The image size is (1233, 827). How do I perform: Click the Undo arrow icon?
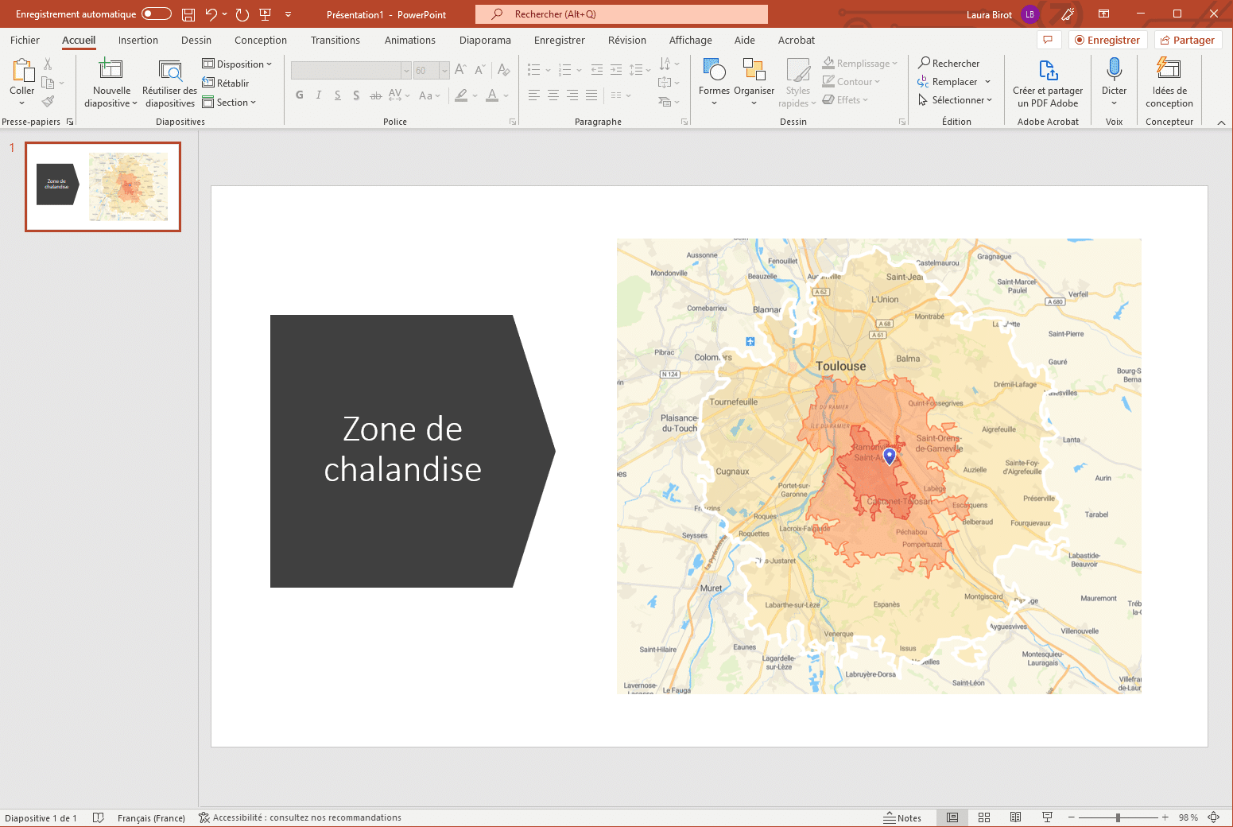(211, 14)
